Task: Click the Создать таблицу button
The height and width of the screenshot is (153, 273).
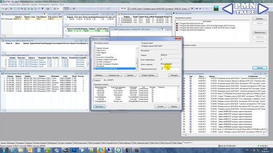Action: coord(148,75)
